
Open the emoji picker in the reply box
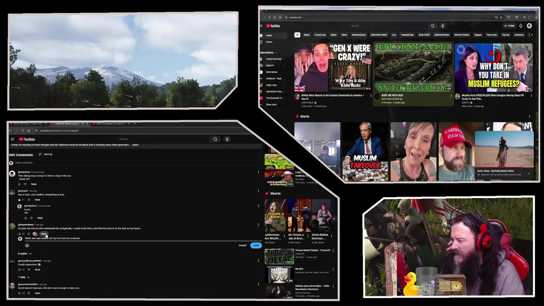pyautogui.click(x=27, y=245)
